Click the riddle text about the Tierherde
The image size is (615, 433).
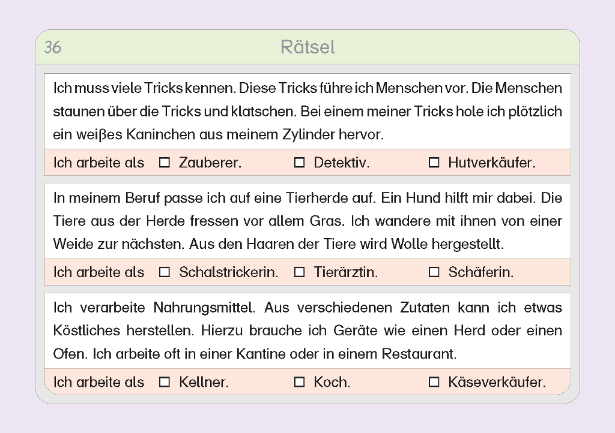coord(307,221)
